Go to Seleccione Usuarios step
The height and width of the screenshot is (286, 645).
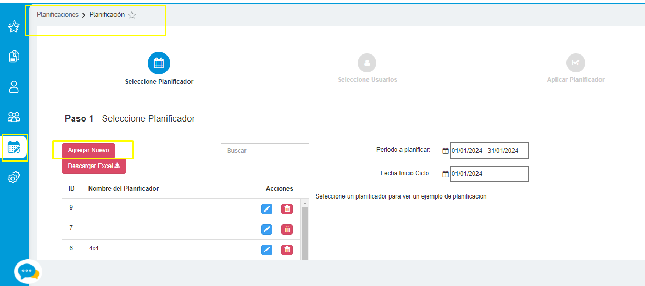[x=367, y=63]
